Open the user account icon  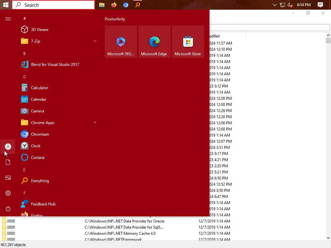(x=8, y=147)
